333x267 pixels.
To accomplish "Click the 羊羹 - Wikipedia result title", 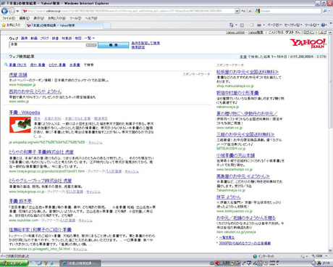I will point(25,112).
